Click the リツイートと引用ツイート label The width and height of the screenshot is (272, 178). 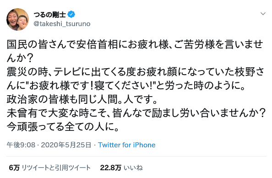click(56, 167)
